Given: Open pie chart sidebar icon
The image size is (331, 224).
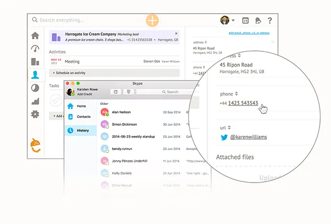Looking at the screenshot, I should pos(35,88).
